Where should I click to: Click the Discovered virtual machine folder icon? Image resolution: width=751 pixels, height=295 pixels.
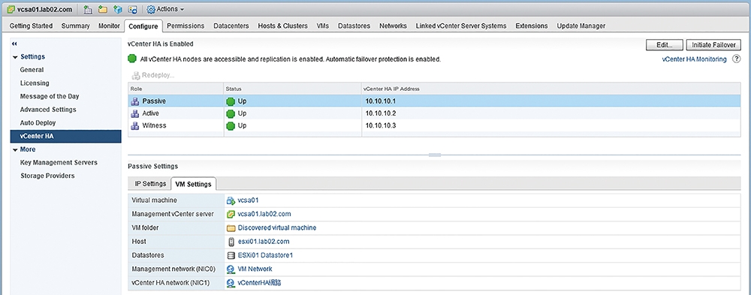(x=231, y=228)
